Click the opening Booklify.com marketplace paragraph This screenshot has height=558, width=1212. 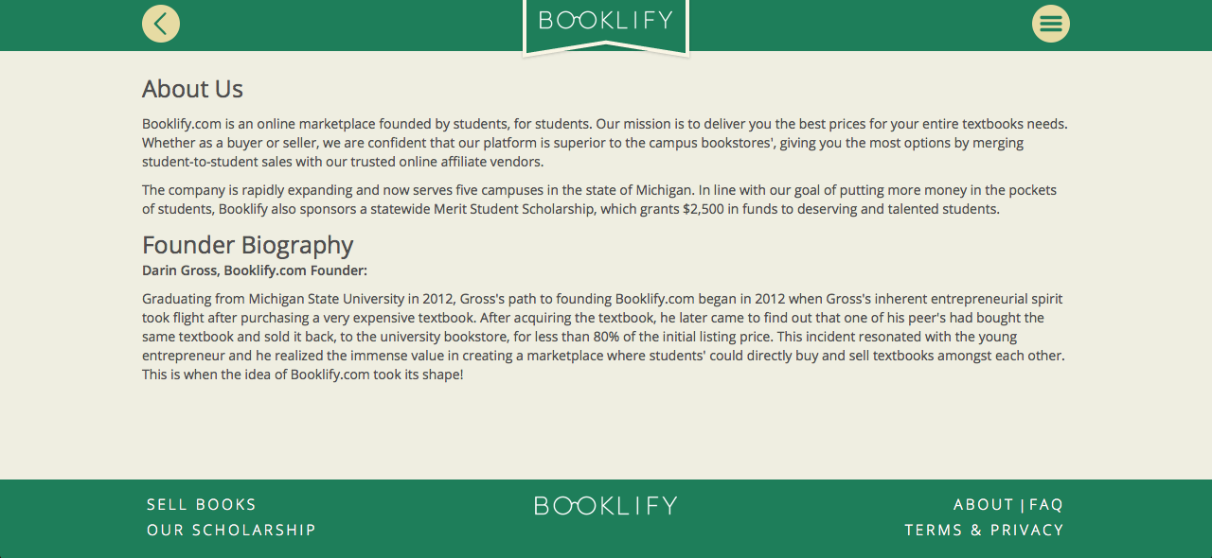point(604,143)
